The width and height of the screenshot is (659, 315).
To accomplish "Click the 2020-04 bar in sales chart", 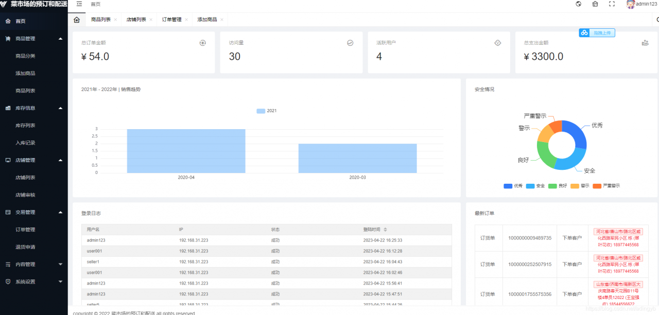I will (186, 151).
